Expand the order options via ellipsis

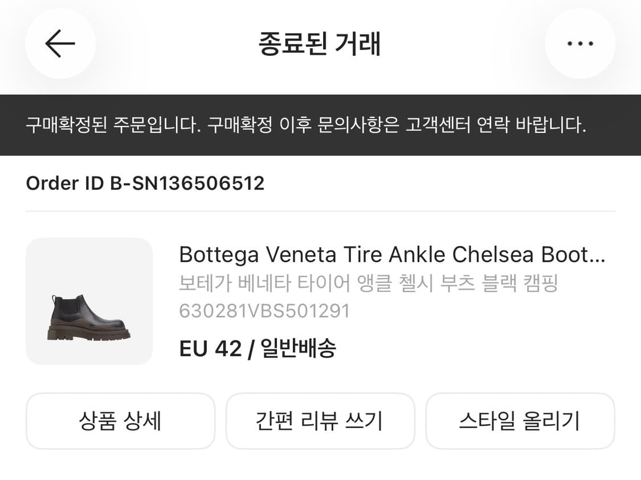pyautogui.click(x=580, y=43)
